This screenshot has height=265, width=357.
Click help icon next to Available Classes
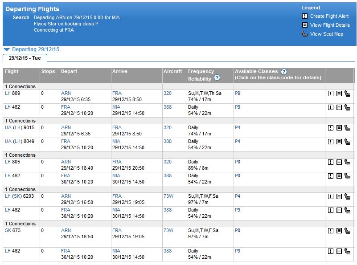coord(283,71)
